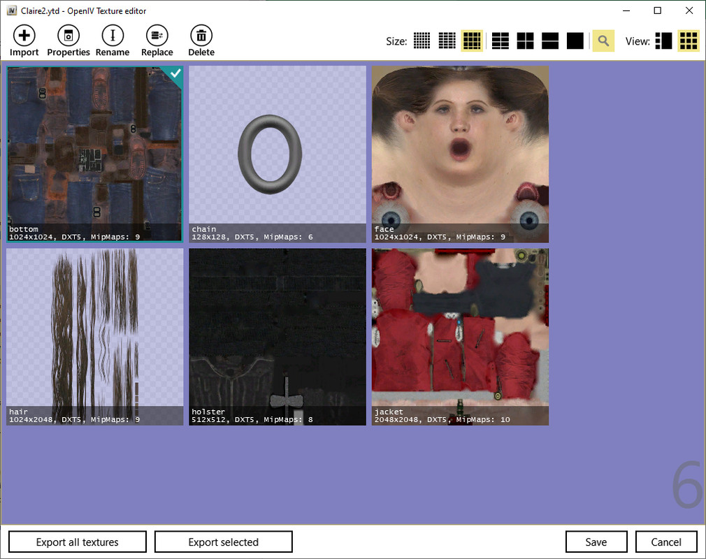706x559 pixels.
Task: Select the red jacket texture thumbnail
Action: 460,337
